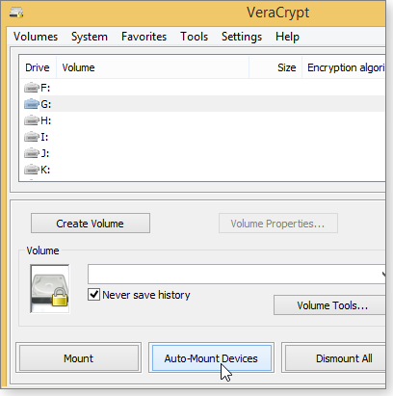
Task: Sort by the Size column header
Action: click(x=275, y=67)
